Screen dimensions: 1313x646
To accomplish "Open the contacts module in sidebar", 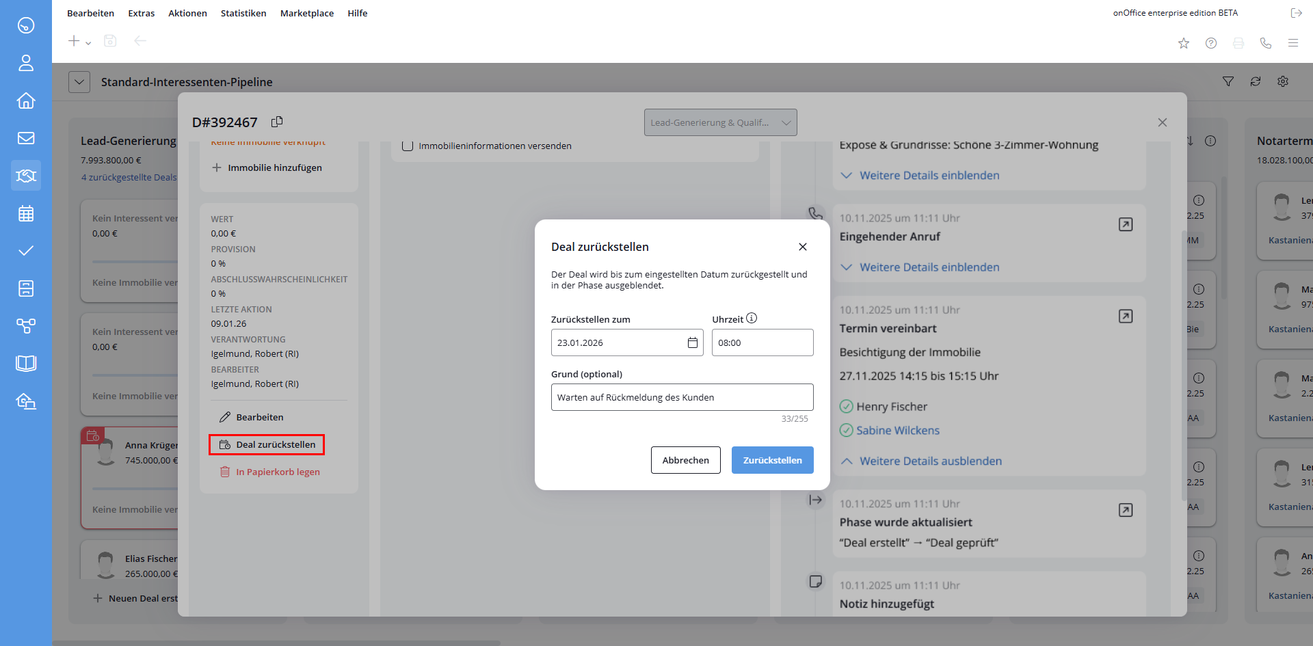I will [26, 63].
